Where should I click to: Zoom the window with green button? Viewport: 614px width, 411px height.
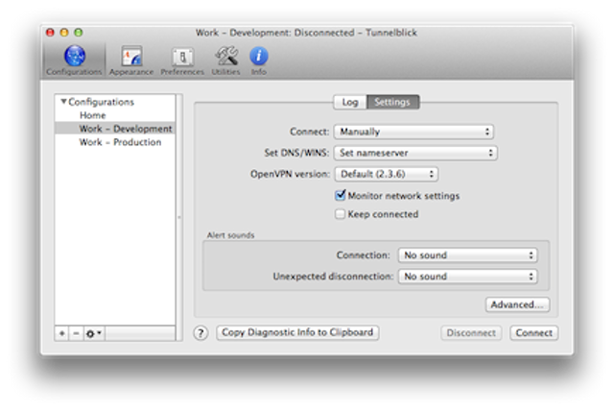[x=79, y=33]
